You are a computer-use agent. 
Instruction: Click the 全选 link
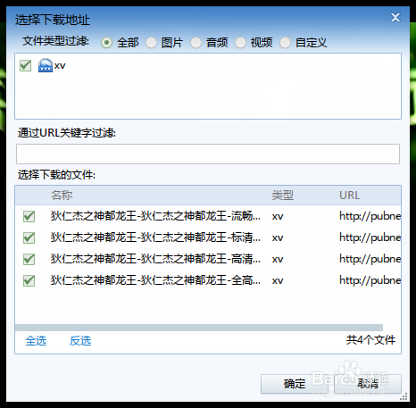pyautogui.click(x=36, y=341)
